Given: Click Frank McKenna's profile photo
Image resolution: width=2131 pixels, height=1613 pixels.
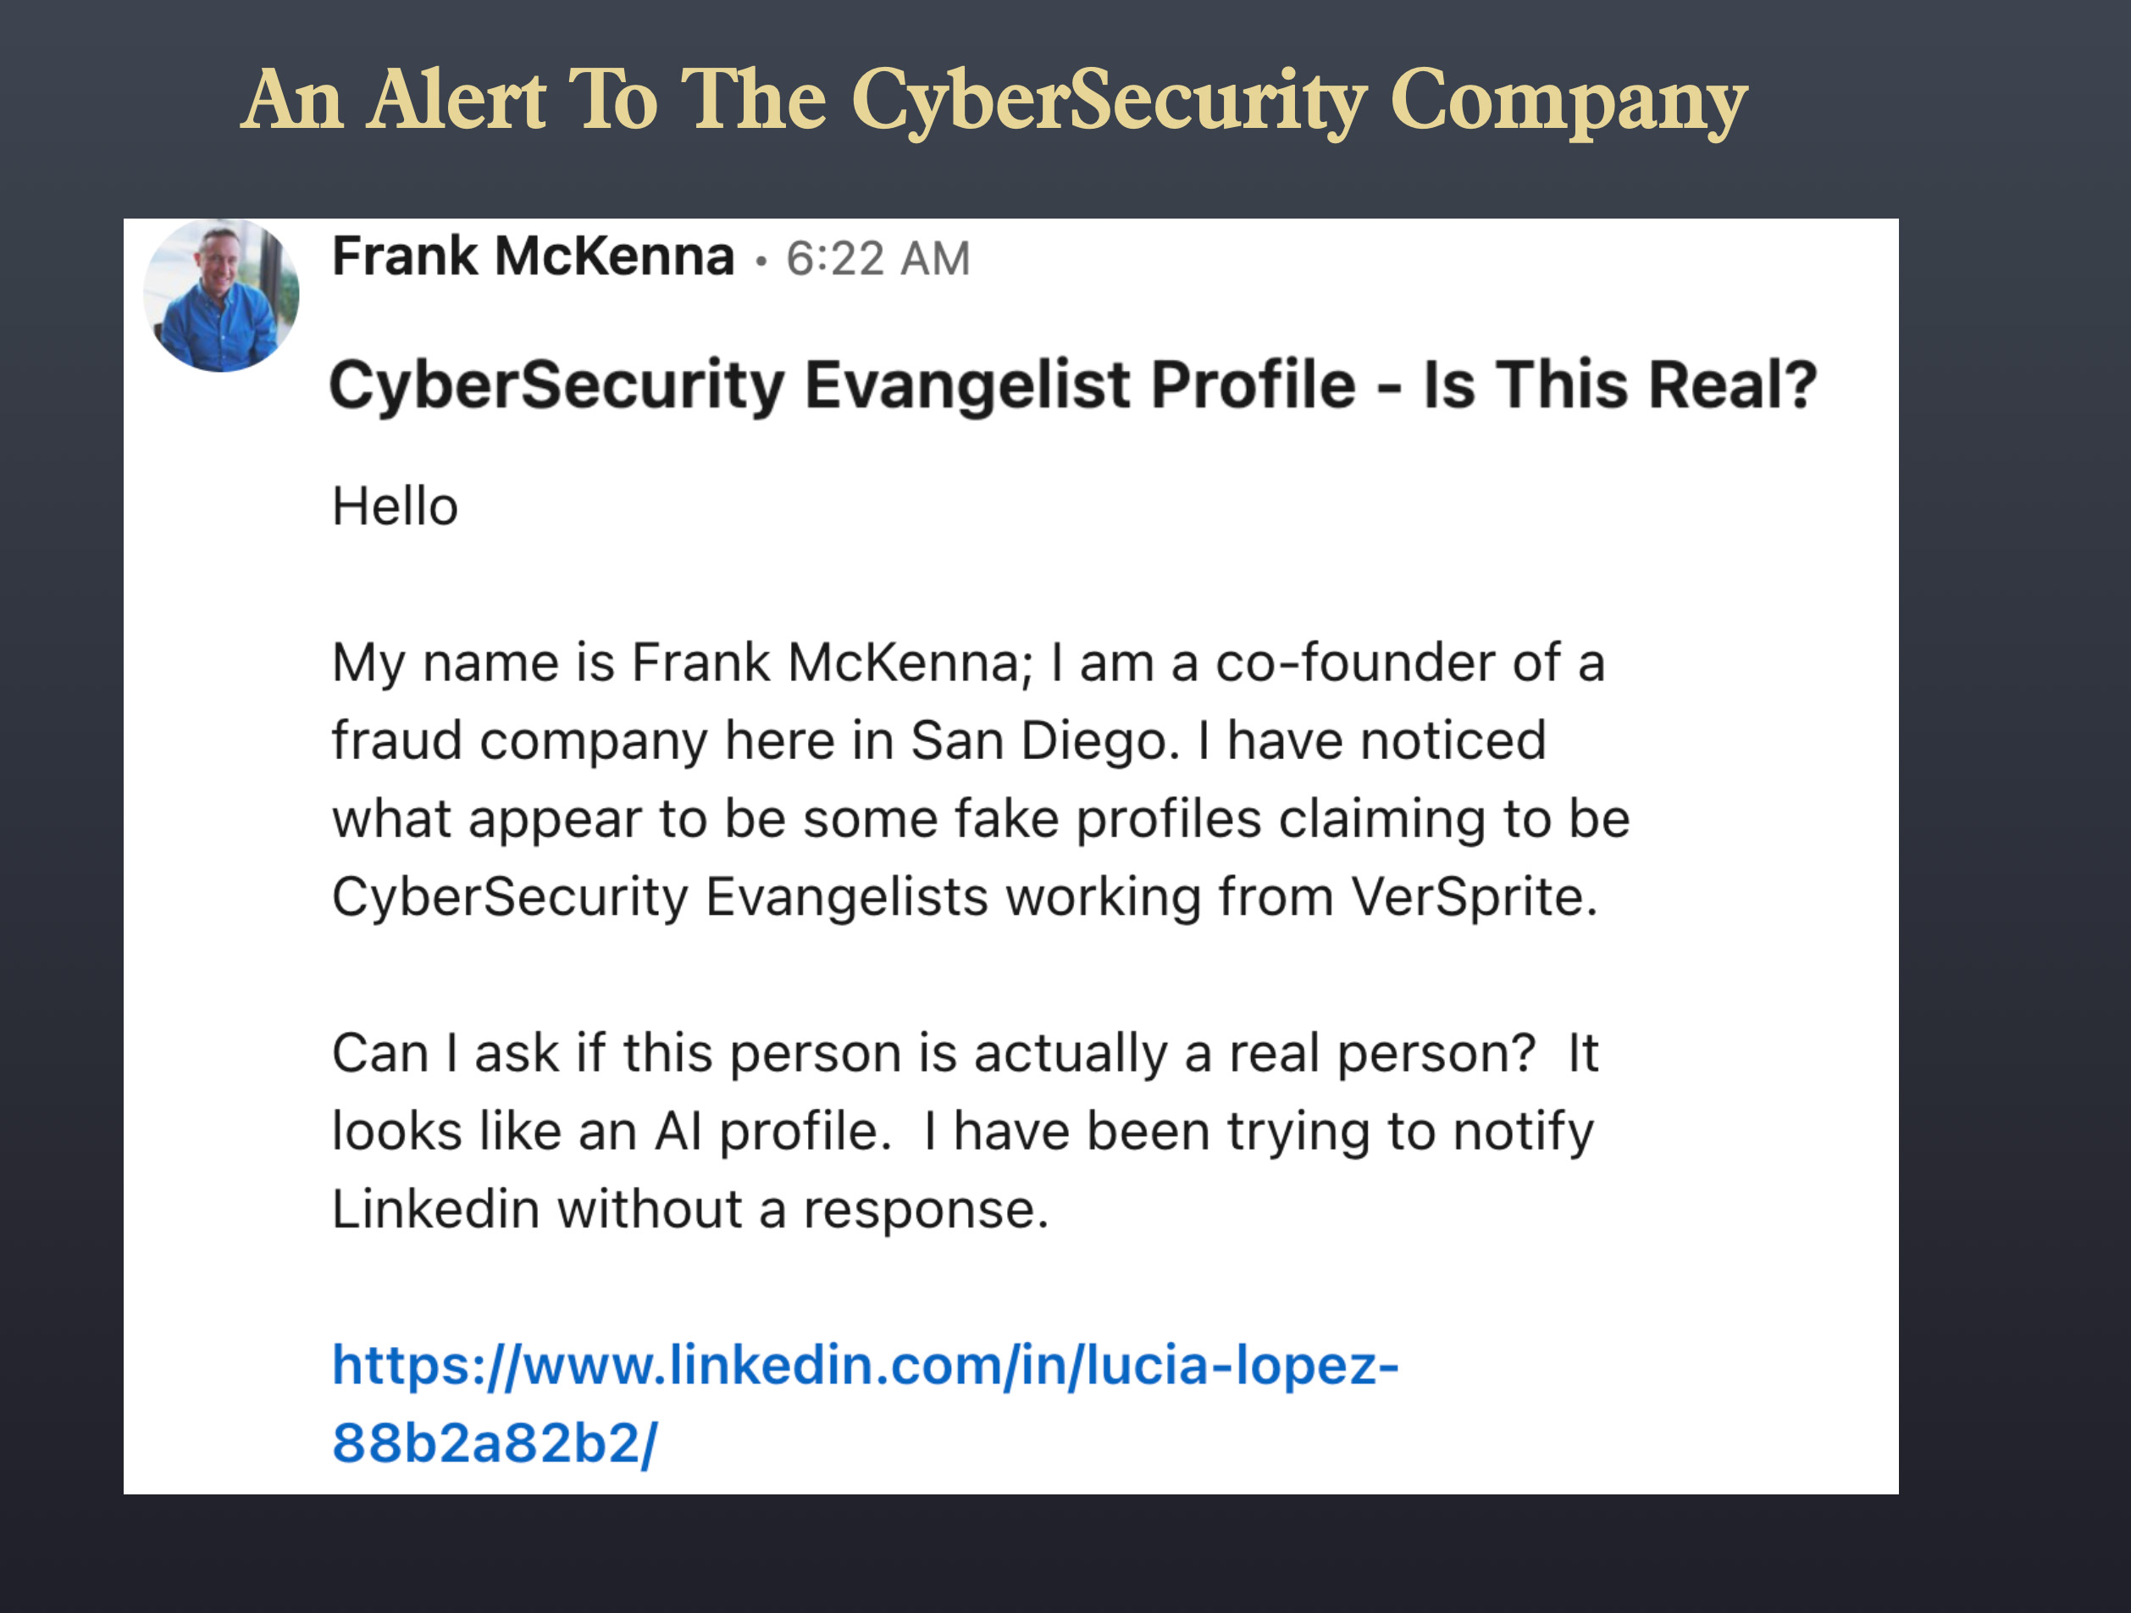Looking at the screenshot, I should point(220,295).
